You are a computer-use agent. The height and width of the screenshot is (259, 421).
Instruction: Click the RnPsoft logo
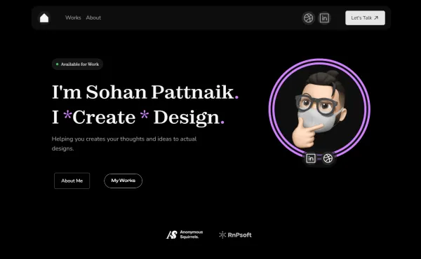tap(236, 235)
